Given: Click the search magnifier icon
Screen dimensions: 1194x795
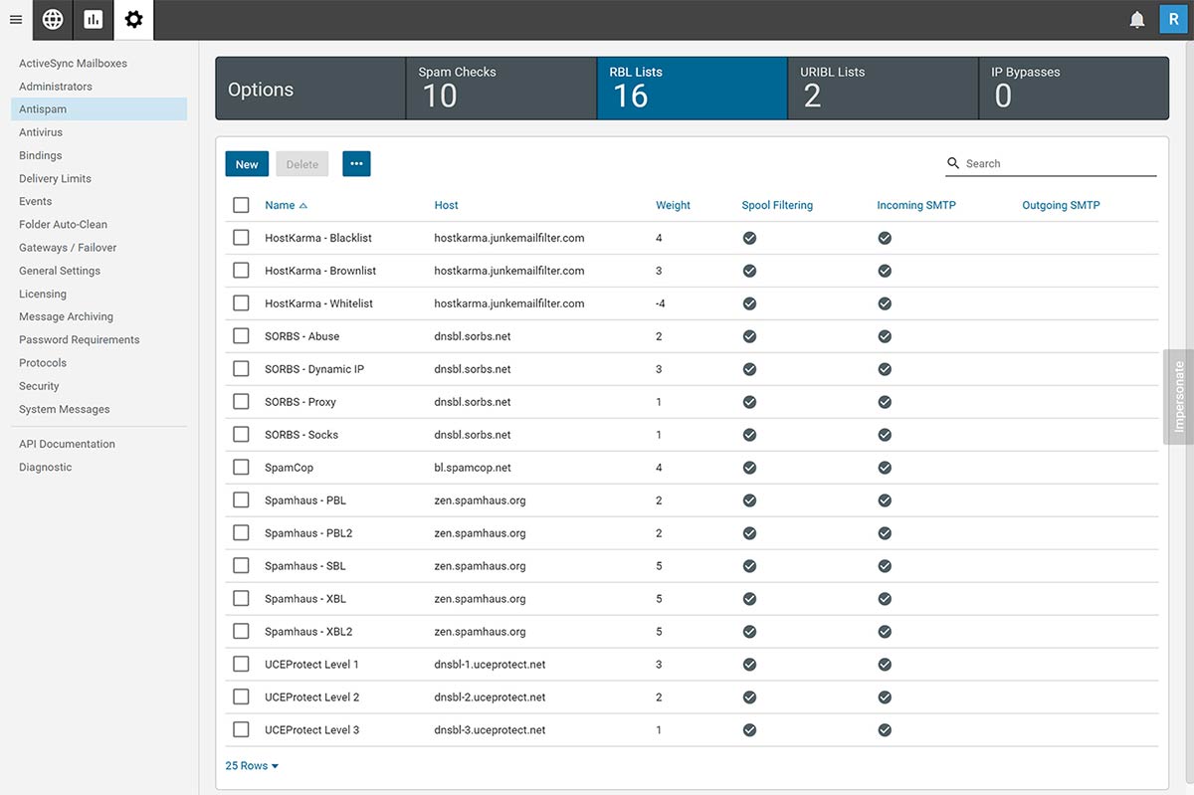Looking at the screenshot, I should [x=953, y=163].
